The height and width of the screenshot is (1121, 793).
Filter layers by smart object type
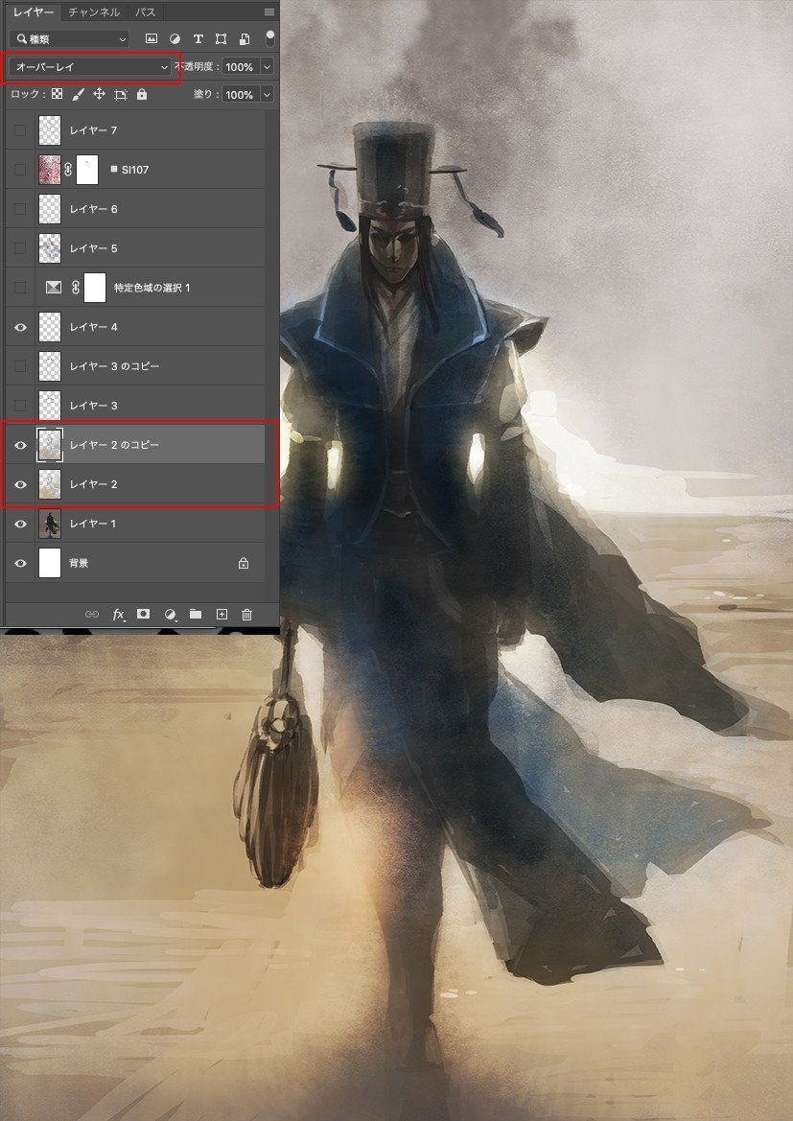point(245,38)
